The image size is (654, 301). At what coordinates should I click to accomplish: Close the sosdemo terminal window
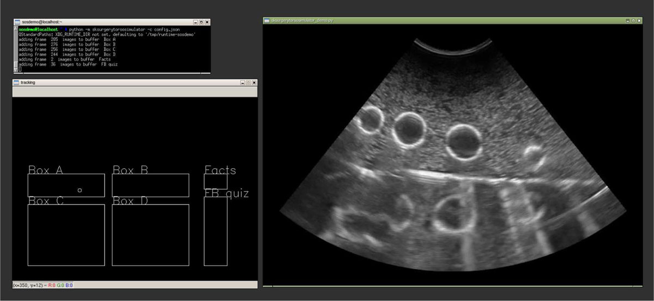coord(207,22)
